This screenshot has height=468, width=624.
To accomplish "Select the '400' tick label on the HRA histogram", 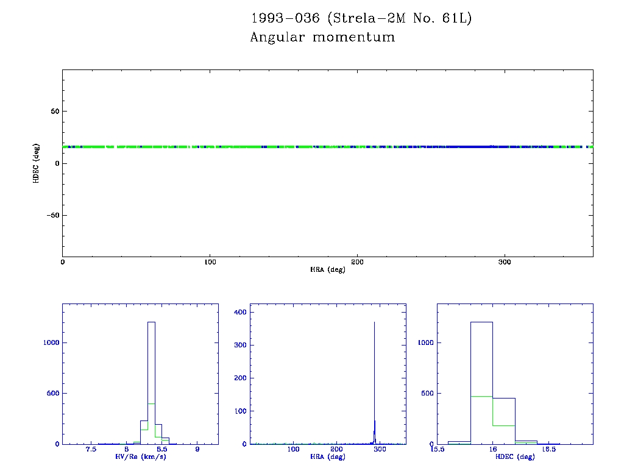I will click(x=240, y=313).
